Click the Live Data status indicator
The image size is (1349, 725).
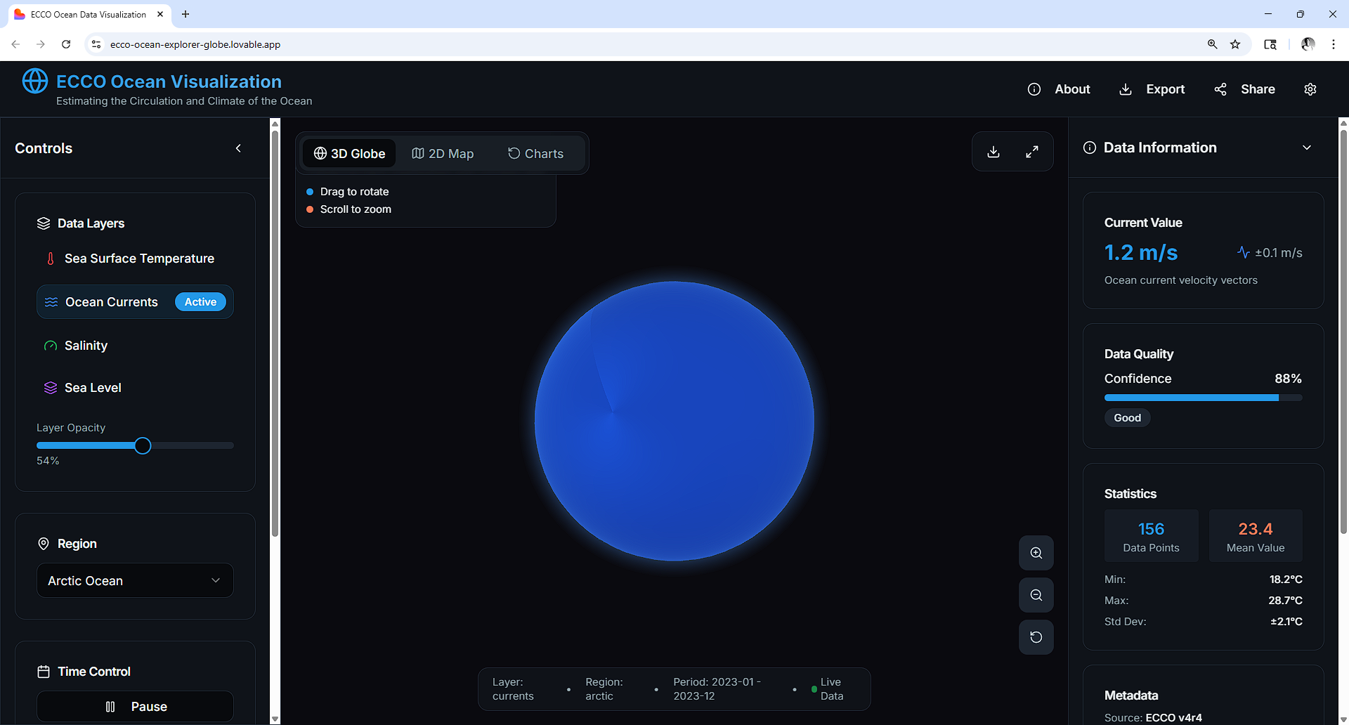pyautogui.click(x=828, y=689)
